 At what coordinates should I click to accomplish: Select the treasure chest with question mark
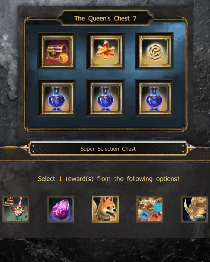coord(57,52)
